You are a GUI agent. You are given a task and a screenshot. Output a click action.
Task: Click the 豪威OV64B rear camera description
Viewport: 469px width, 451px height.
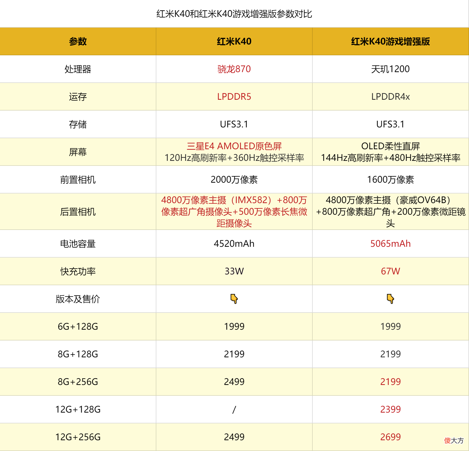390,212
